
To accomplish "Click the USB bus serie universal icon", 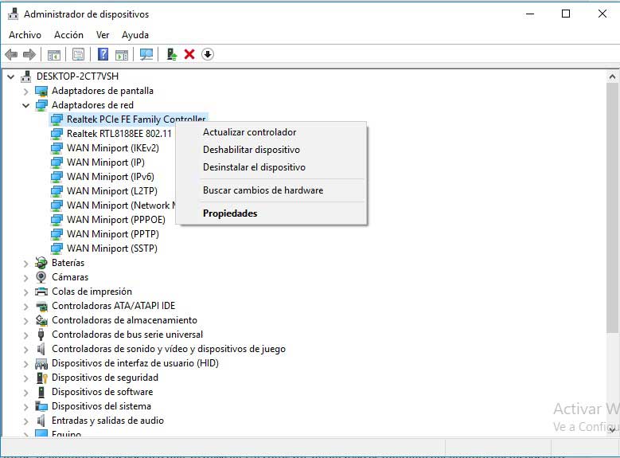I will click(x=41, y=335).
